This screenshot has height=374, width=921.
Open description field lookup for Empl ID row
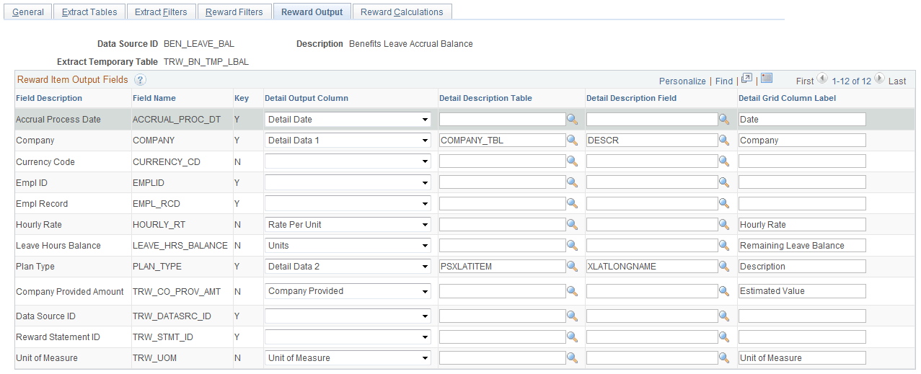pyautogui.click(x=724, y=182)
